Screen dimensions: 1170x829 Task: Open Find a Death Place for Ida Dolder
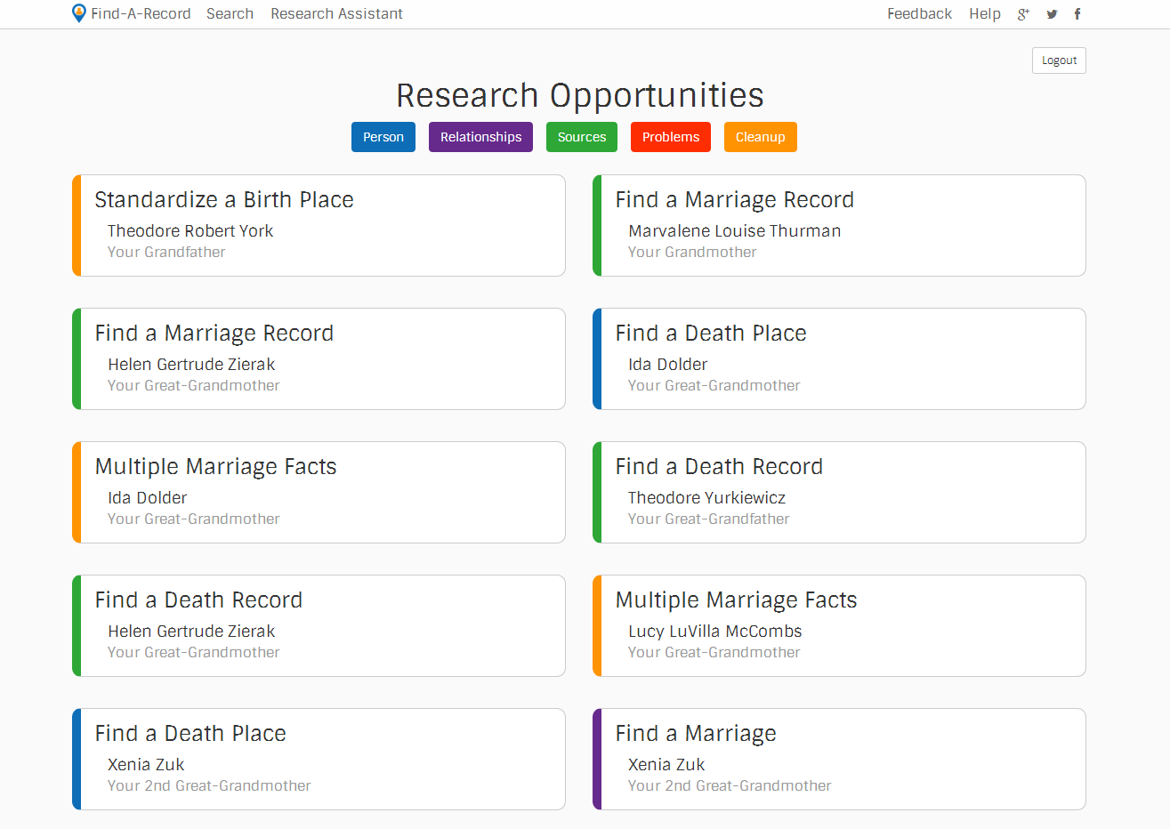839,358
